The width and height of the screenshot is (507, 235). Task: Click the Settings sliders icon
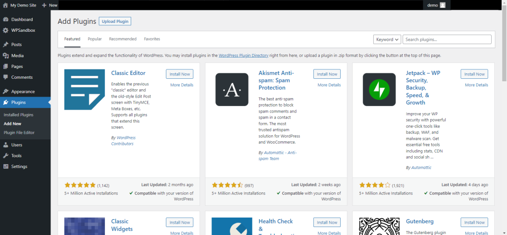pyautogui.click(x=5, y=167)
